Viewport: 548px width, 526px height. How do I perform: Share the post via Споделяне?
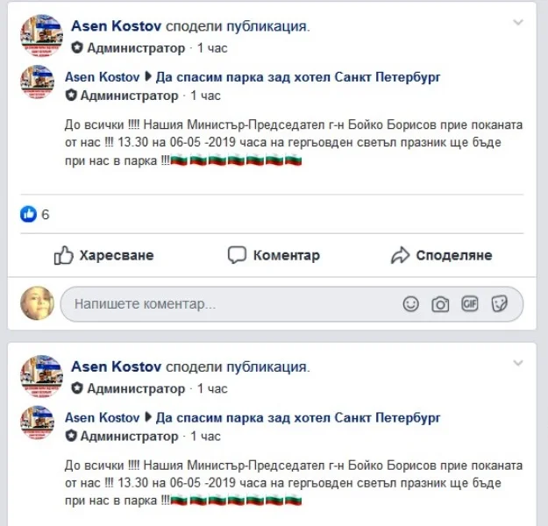pyautogui.click(x=441, y=255)
